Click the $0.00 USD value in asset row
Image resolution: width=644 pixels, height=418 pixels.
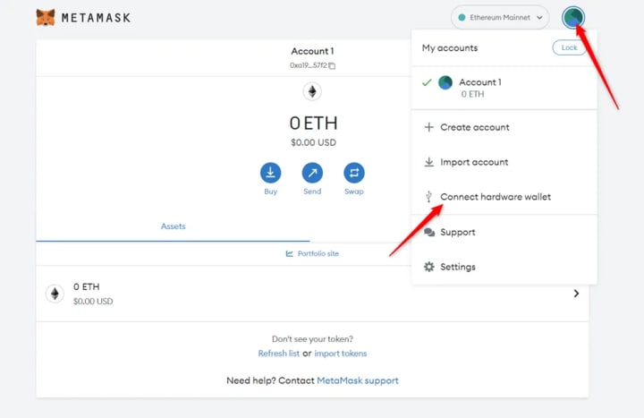point(93,302)
